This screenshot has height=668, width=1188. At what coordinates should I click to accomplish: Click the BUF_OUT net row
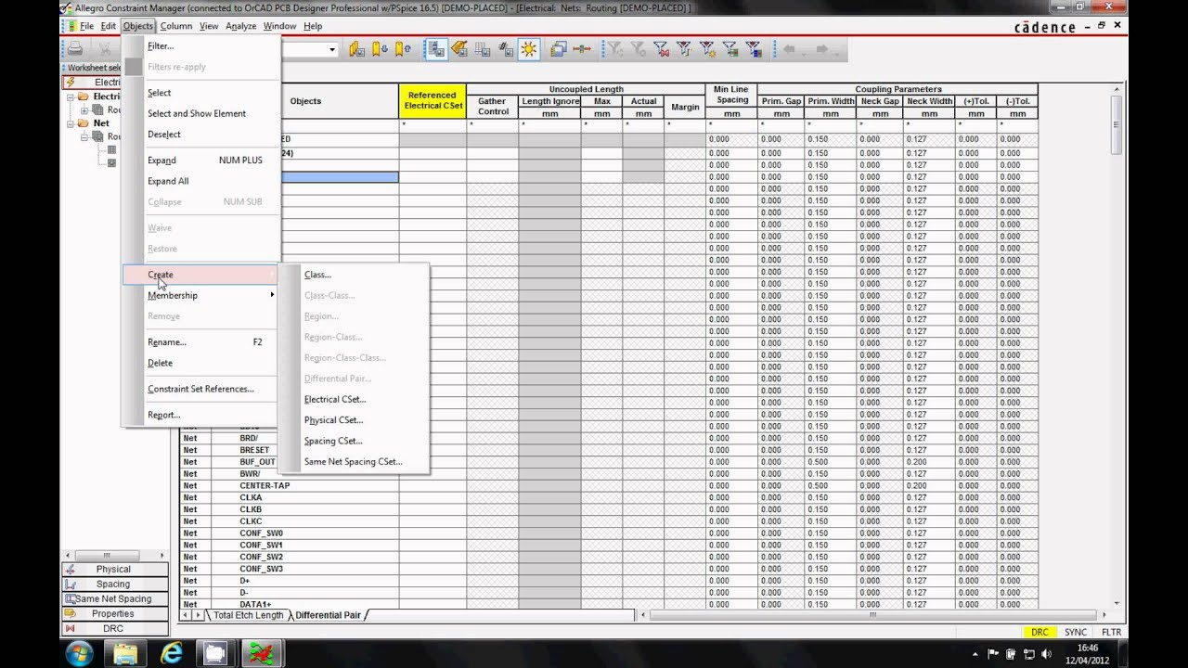coord(258,462)
